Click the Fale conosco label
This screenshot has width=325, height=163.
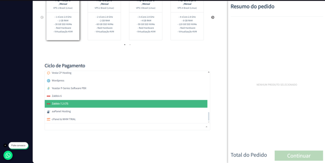pyautogui.click(x=18, y=146)
